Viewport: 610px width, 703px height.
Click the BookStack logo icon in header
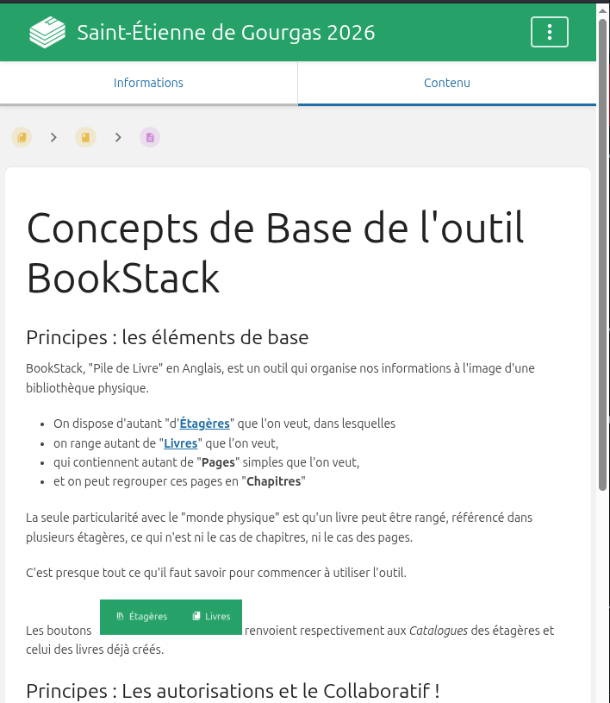47,33
